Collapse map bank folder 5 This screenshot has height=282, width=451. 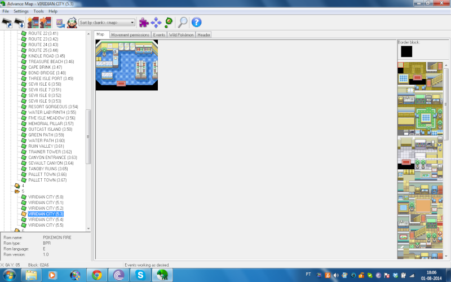pos(17,191)
